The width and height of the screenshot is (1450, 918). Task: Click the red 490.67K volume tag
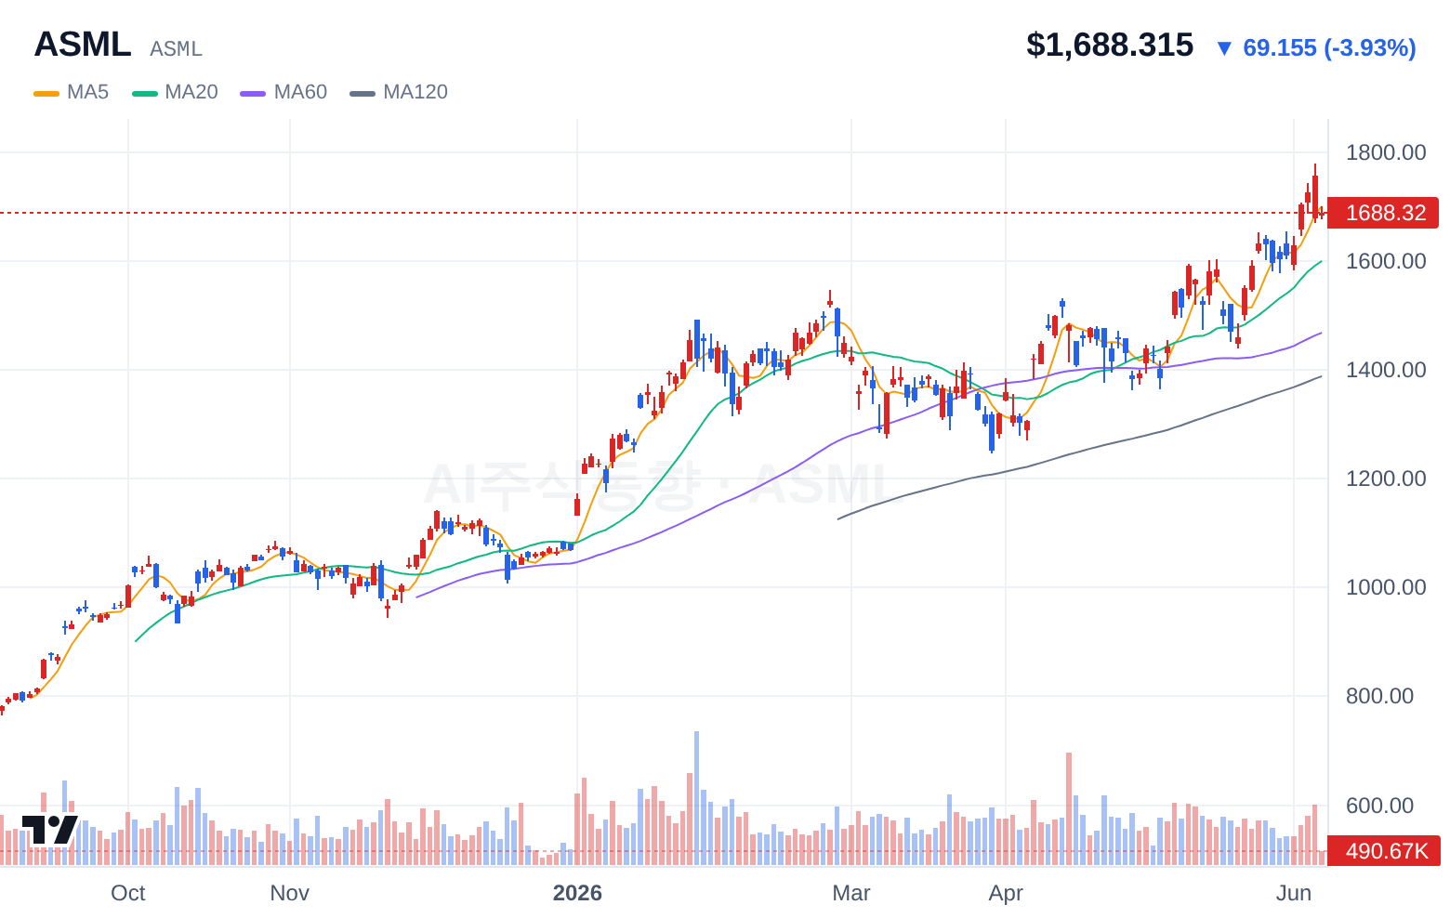[x=1384, y=851]
